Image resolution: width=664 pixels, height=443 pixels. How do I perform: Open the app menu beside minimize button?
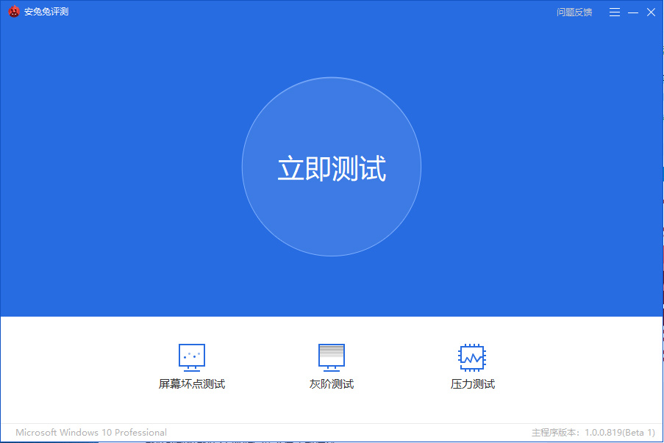(x=614, y=12)
